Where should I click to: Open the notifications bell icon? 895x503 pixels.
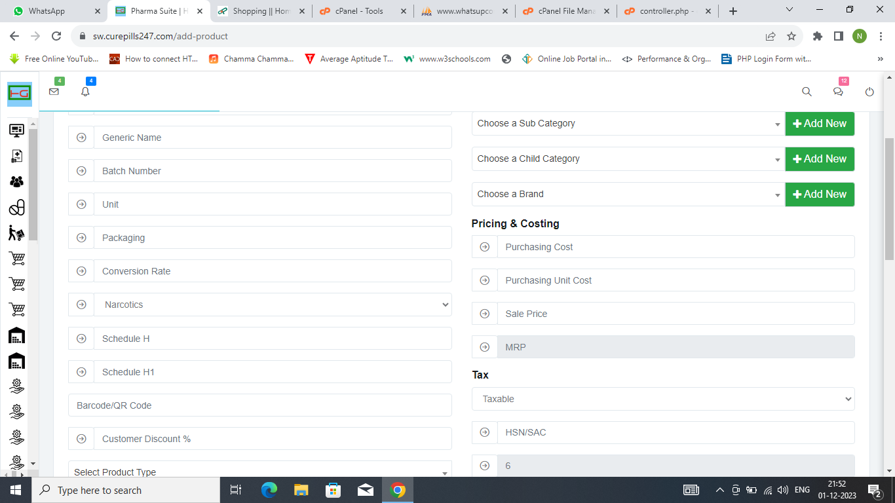85,92
